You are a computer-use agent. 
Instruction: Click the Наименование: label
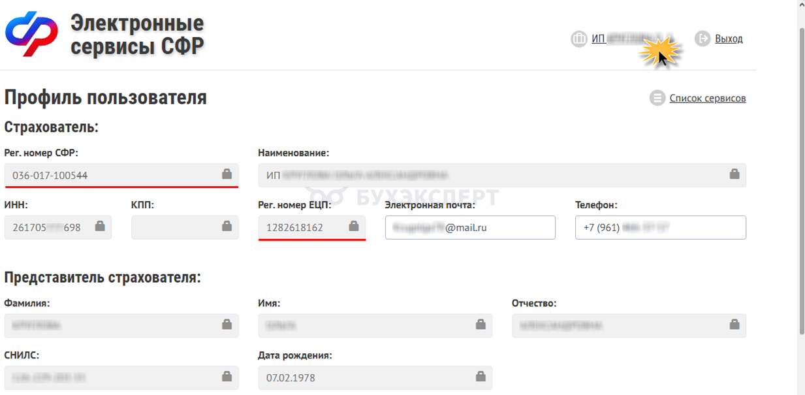click(x=294, y=153)
